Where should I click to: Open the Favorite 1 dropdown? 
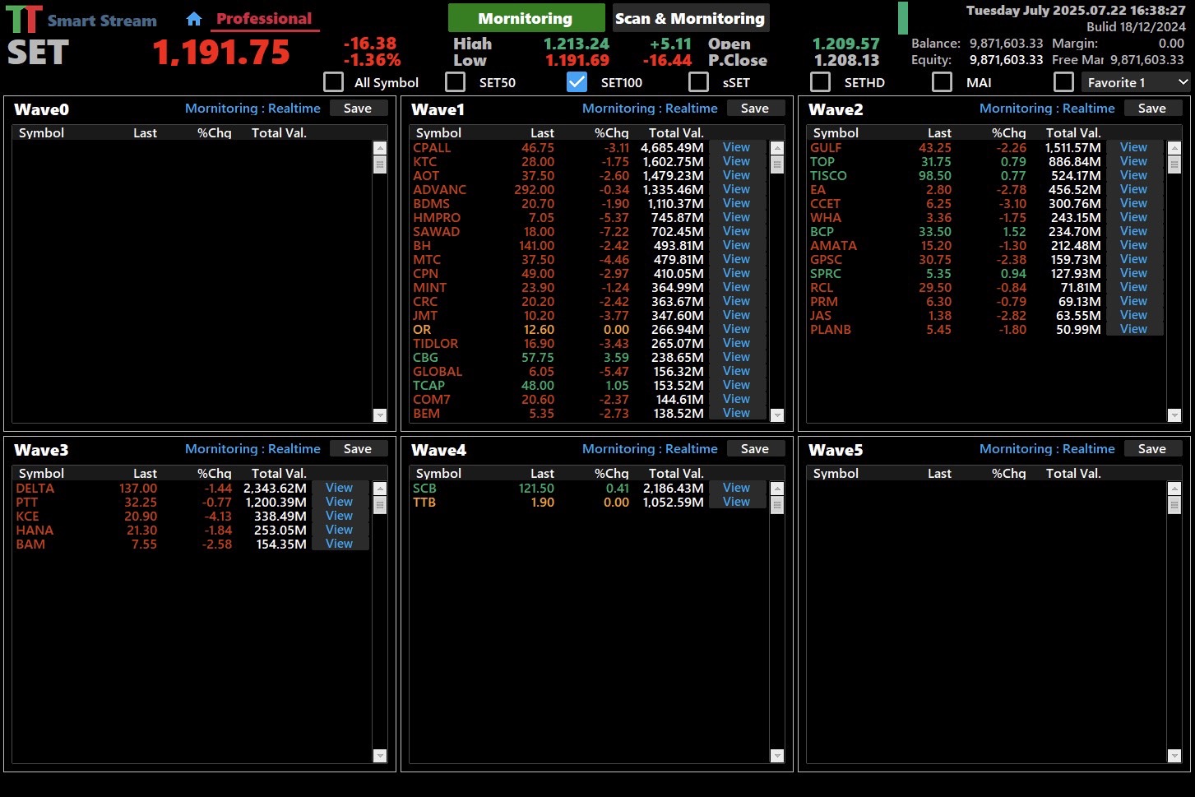(x=1136, y=82)
